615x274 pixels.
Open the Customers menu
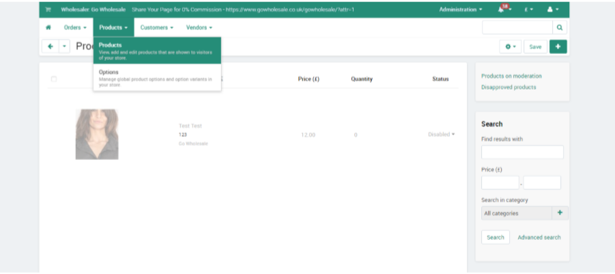pos(156,27)
